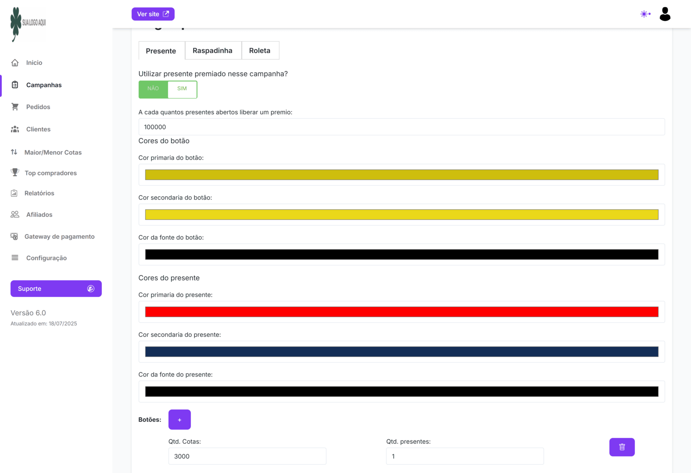The image size is (691, 473).
Task: Click the theme toggle sun icon
Action: click(644, 14)
